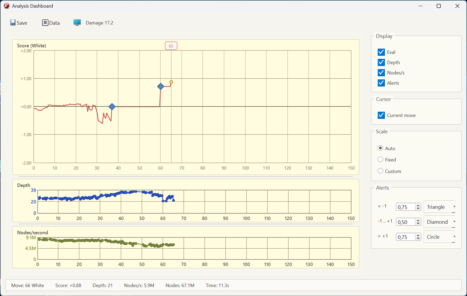Click the 'Score (White)' chart title
467x296 pixels.
(x=32, y=46)
